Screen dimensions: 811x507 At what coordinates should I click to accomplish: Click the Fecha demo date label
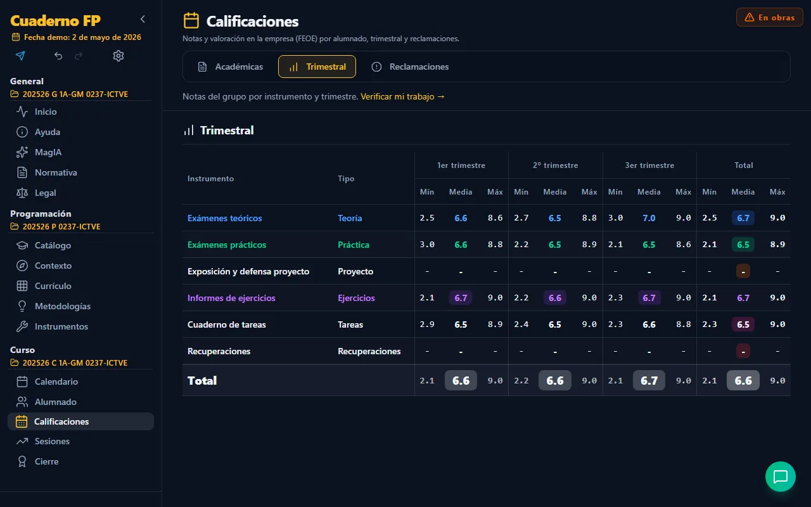click(76, 37)
